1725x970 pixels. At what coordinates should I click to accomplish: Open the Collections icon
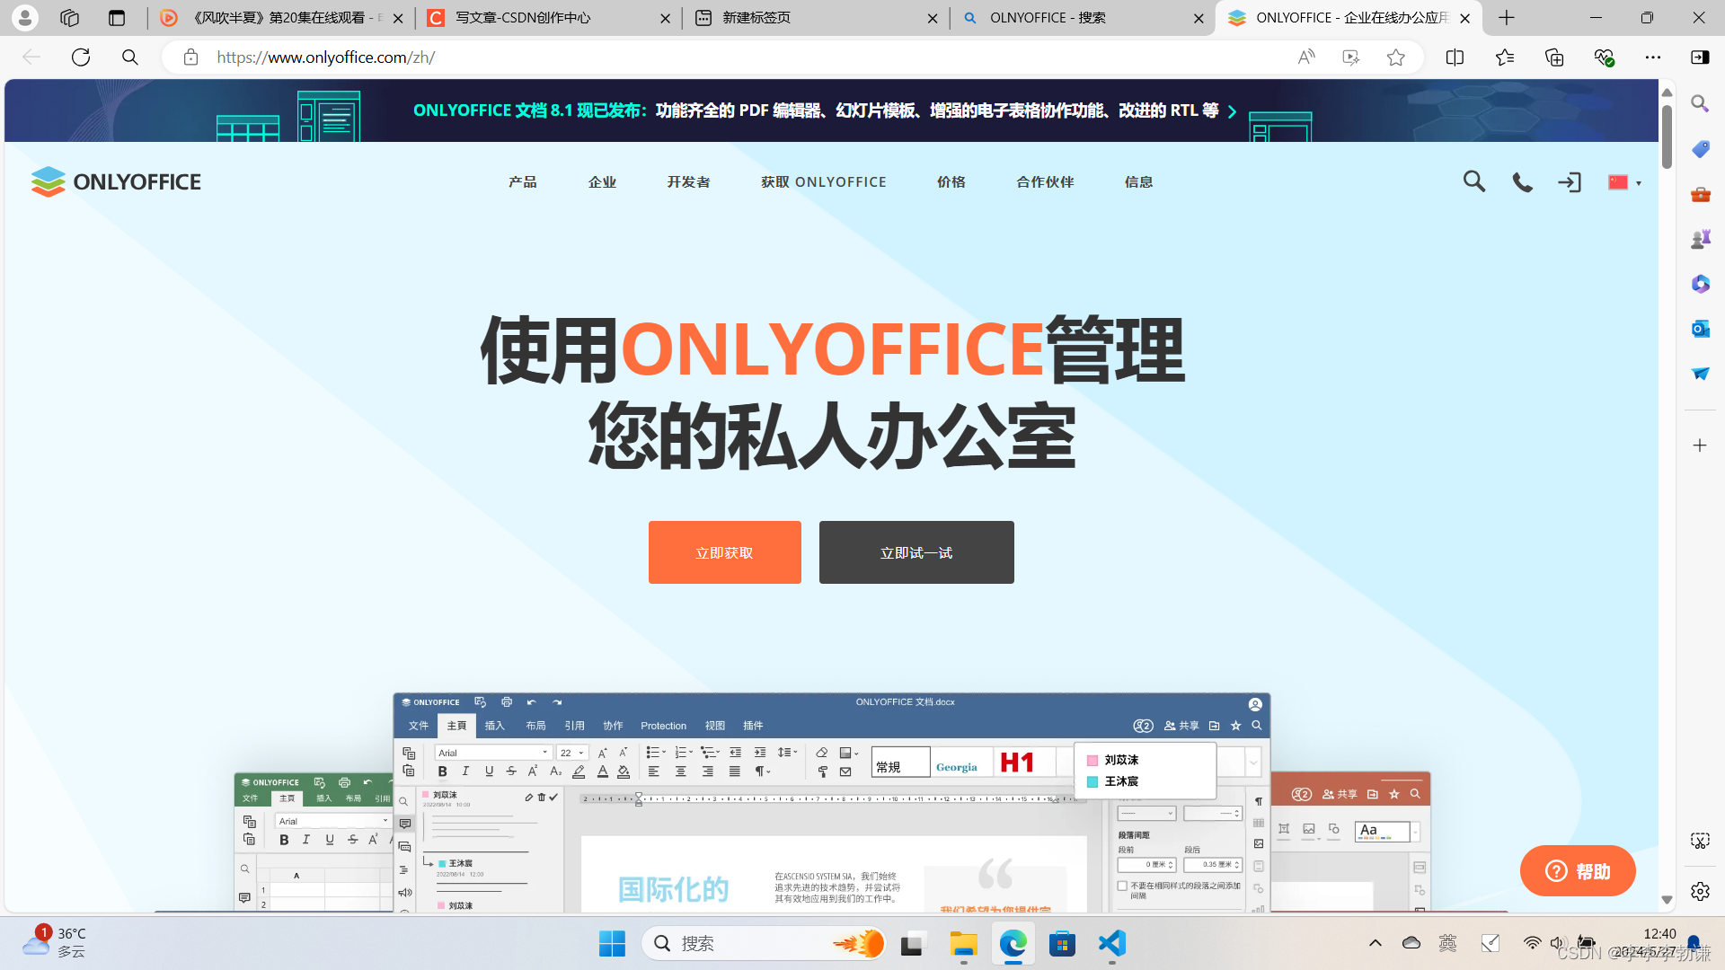pos(1554,57)
